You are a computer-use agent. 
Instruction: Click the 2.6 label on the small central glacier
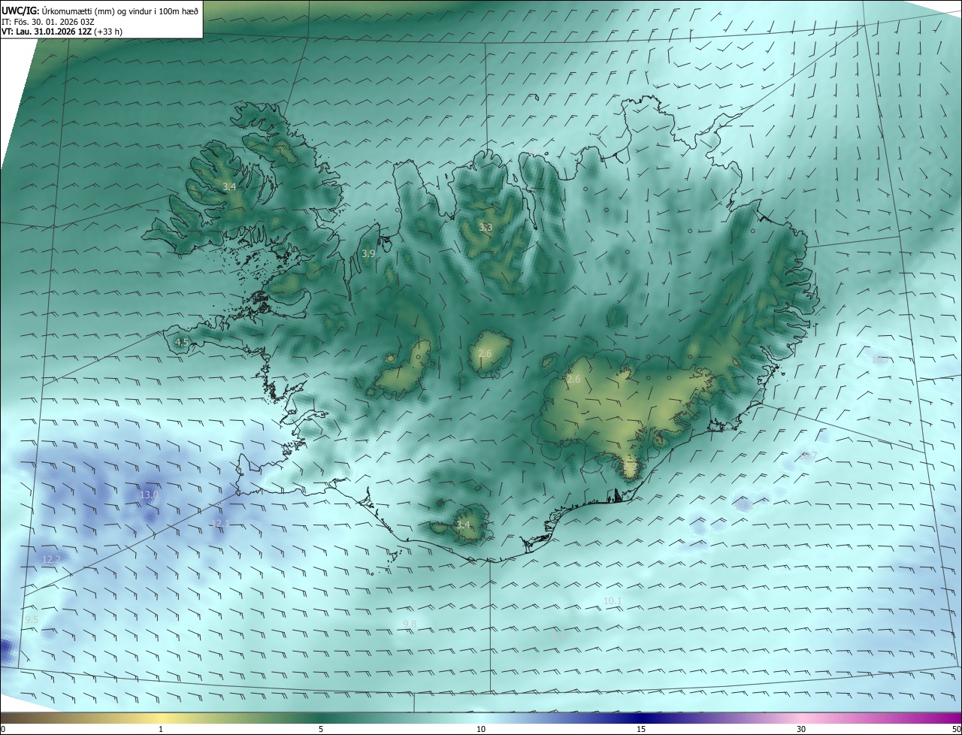[x=485, y=353]
